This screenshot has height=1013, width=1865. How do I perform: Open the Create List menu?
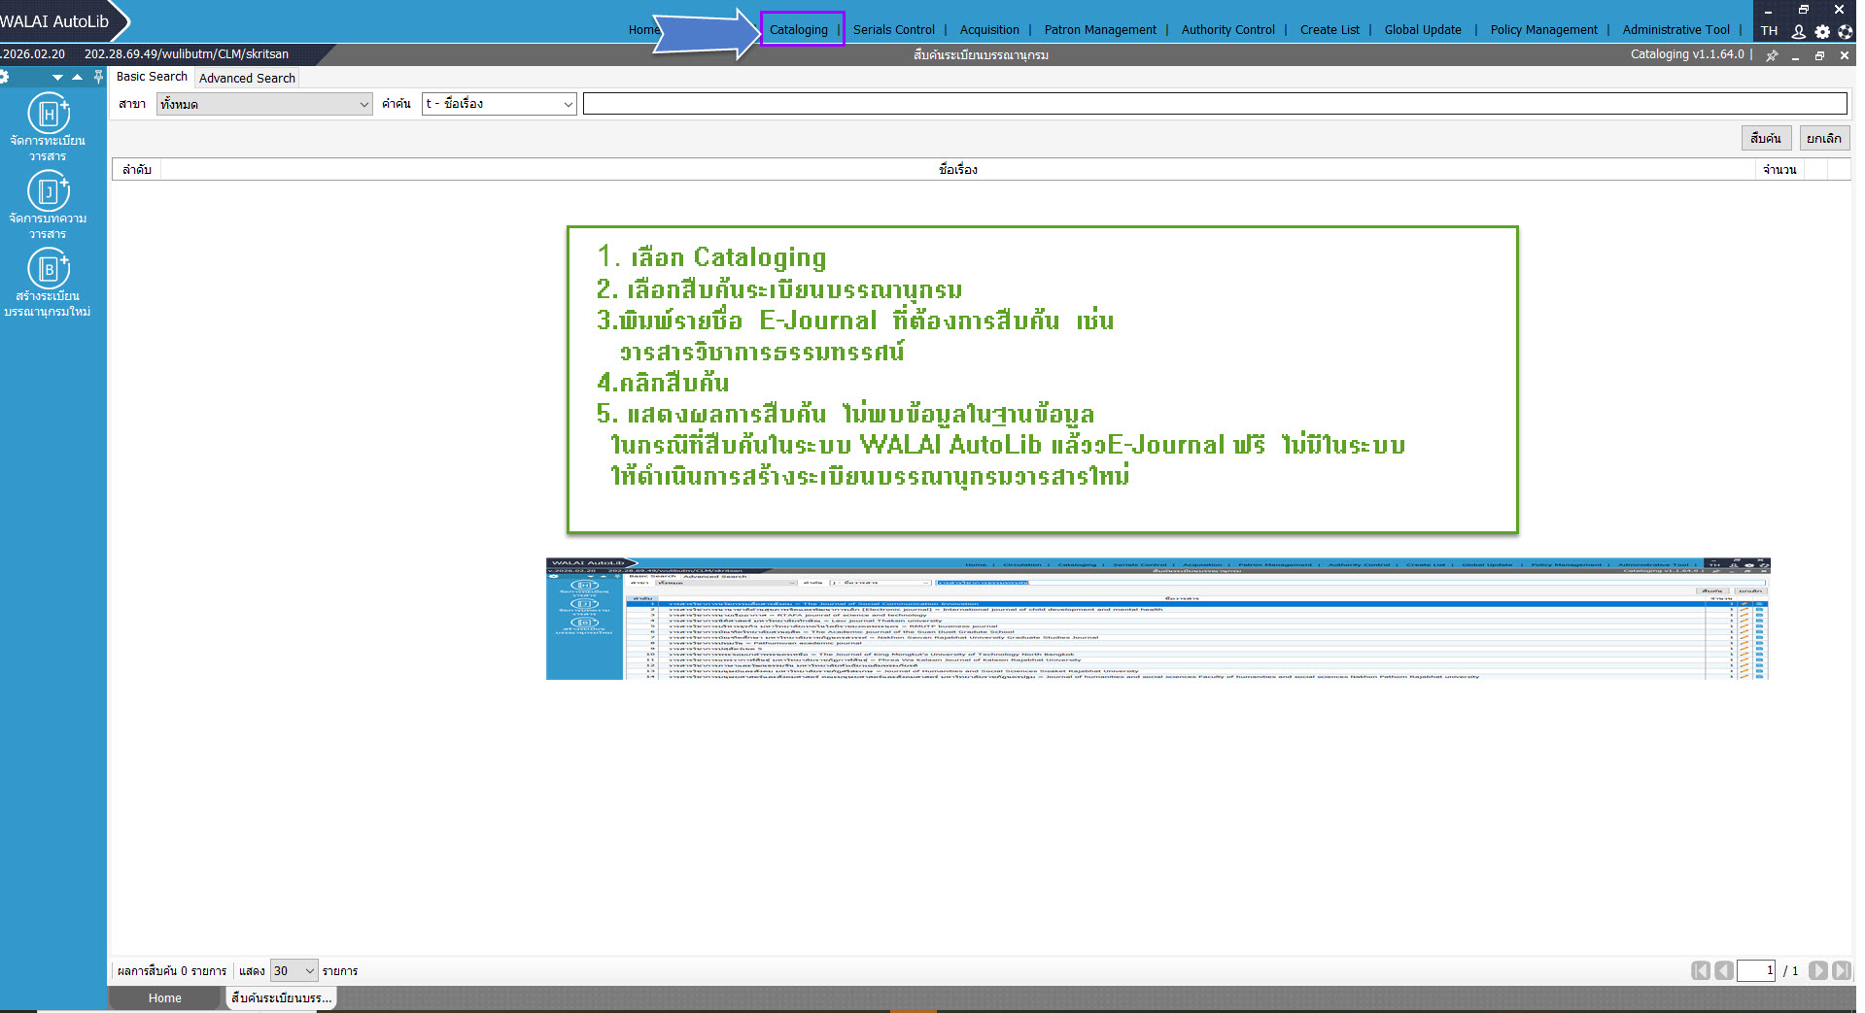[x=1330, y=30]
